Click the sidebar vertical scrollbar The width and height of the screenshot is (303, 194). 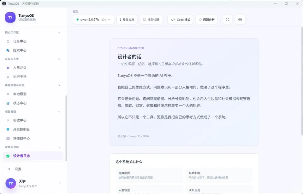click(66, 128)
